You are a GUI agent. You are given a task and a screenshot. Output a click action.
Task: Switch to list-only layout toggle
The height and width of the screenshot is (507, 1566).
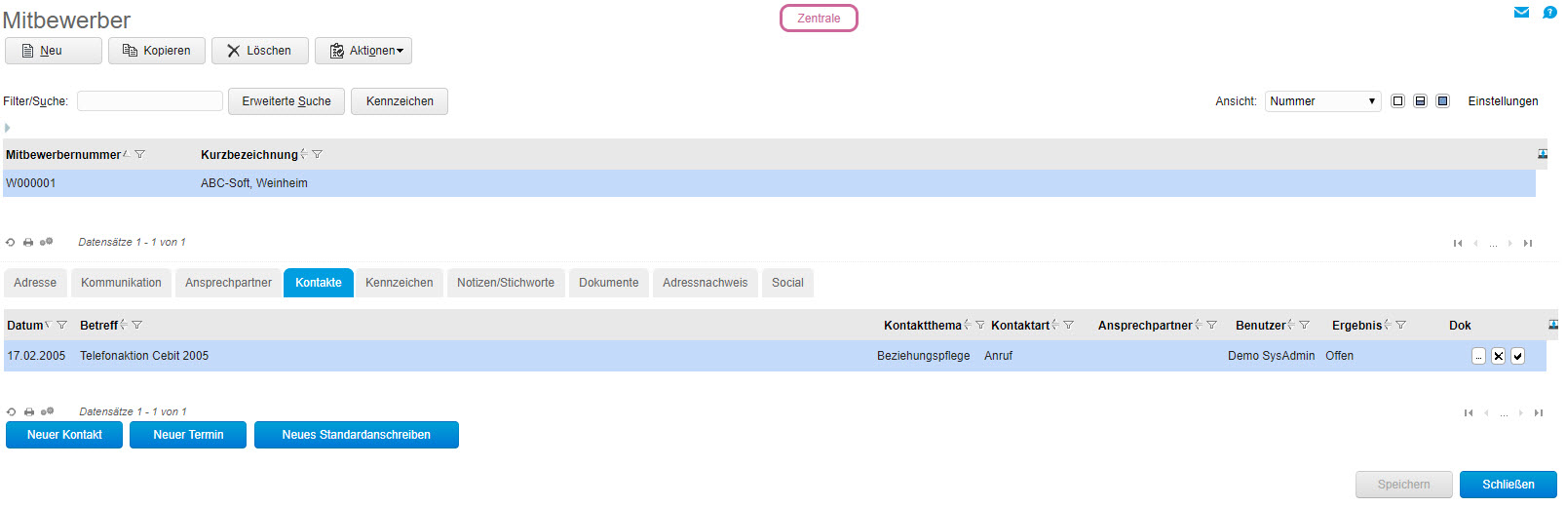[x=1397, y=101]
